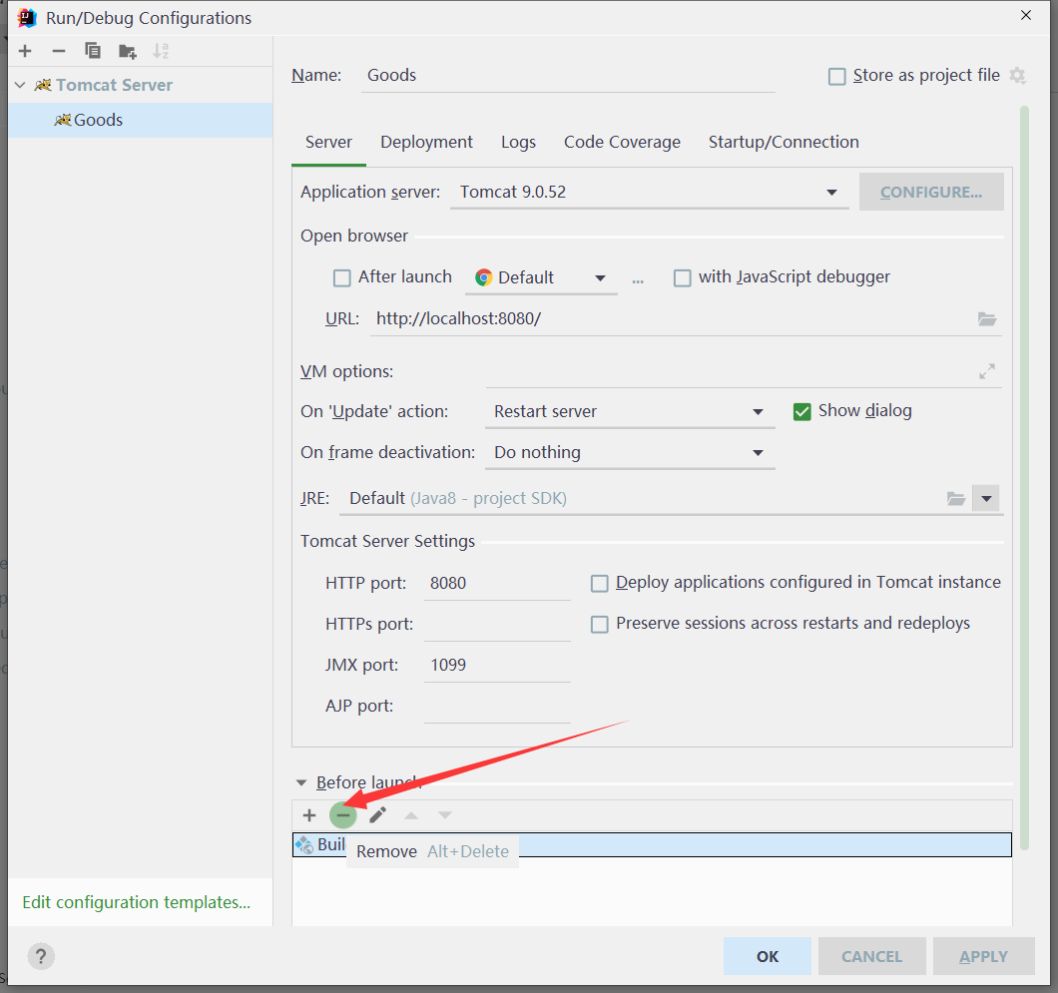Toggle with JavaScript debugger checkbox
Screen dimensions: 1058x993
tap(682, 277)
